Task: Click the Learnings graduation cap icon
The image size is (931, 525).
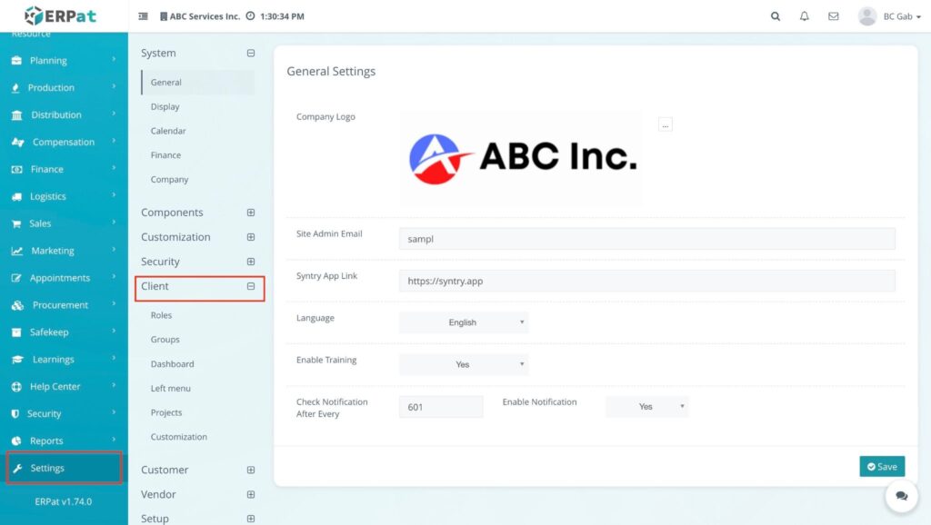Action: tap(18, 360)
